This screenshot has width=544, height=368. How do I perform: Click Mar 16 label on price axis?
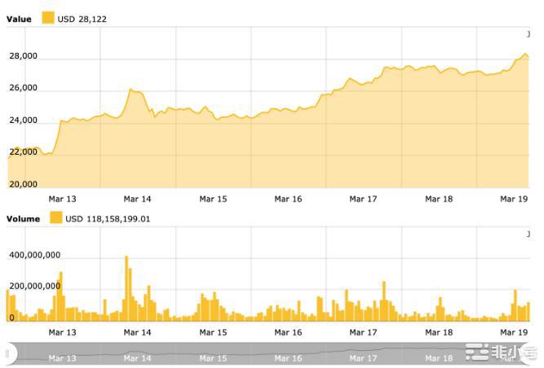pos(288,199)
